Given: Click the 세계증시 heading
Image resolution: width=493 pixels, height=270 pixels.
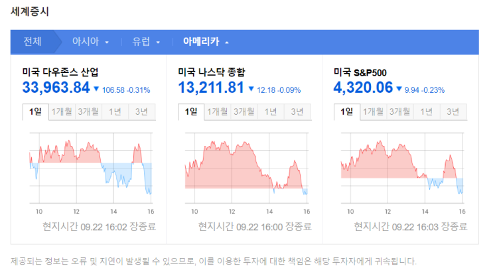Looking at the screenshot, I should point(30,12).
